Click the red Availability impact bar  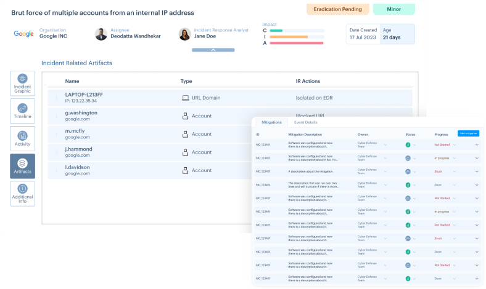296,43
